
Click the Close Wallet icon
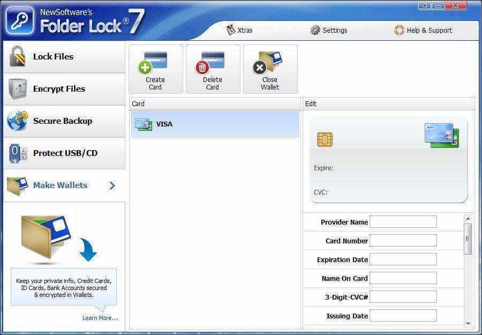click(x=269, y=61)
